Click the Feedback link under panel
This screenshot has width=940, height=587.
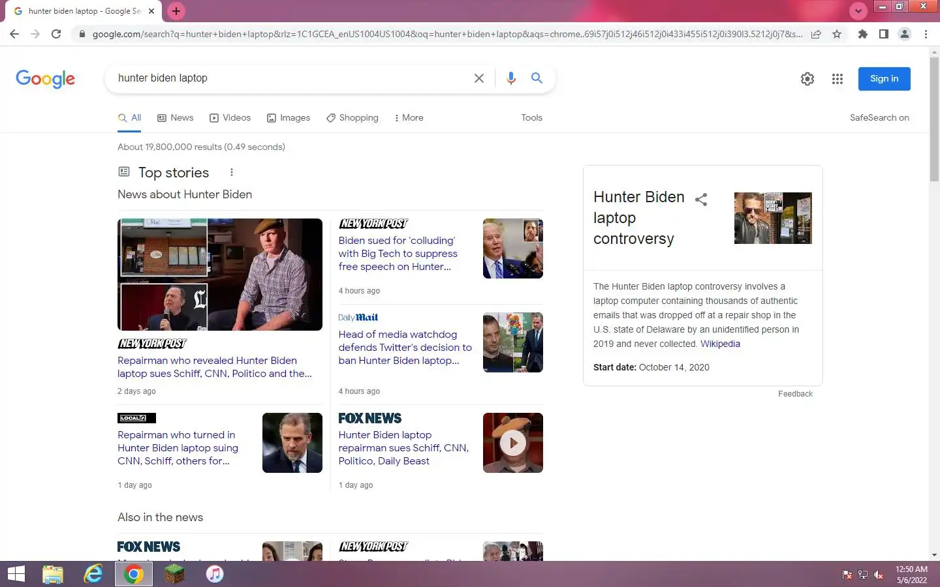coord(795,394)
